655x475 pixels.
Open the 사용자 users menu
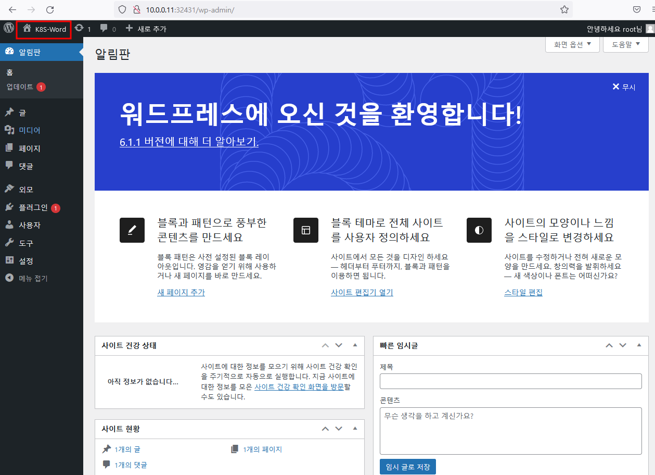coord(42,225)
